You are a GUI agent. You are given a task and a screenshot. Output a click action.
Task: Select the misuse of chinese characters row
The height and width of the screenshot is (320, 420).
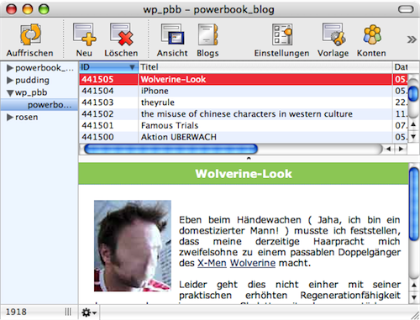[243, 114]
